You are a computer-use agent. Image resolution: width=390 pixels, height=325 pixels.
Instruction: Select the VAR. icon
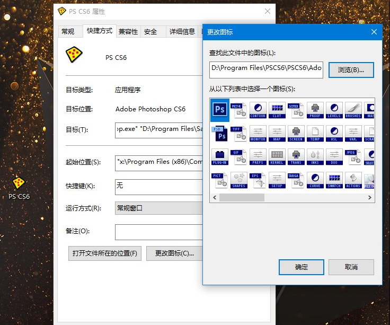click(x=353, y=133)
